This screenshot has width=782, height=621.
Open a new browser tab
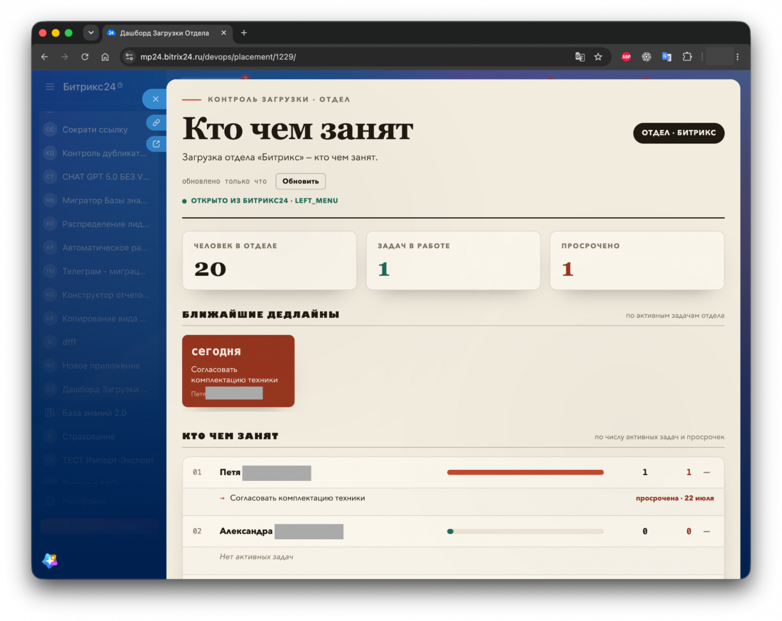click(244, 33)
